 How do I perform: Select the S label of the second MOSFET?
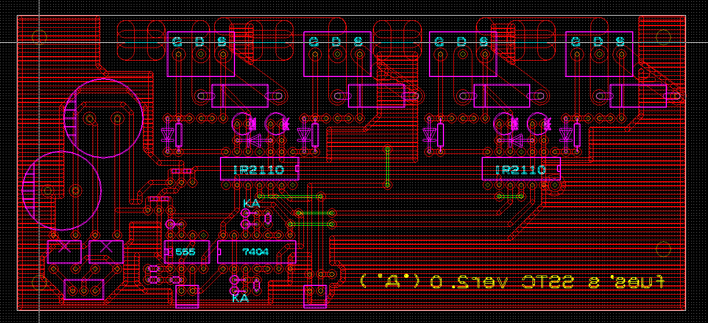[x=358, y=42]
